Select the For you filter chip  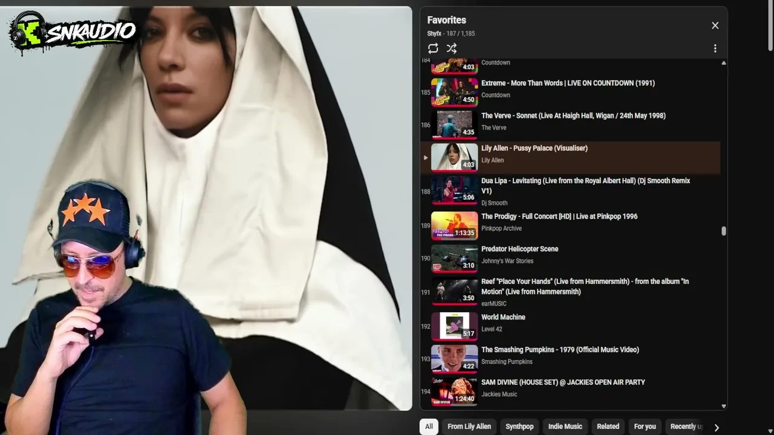(x=645, y=427)
